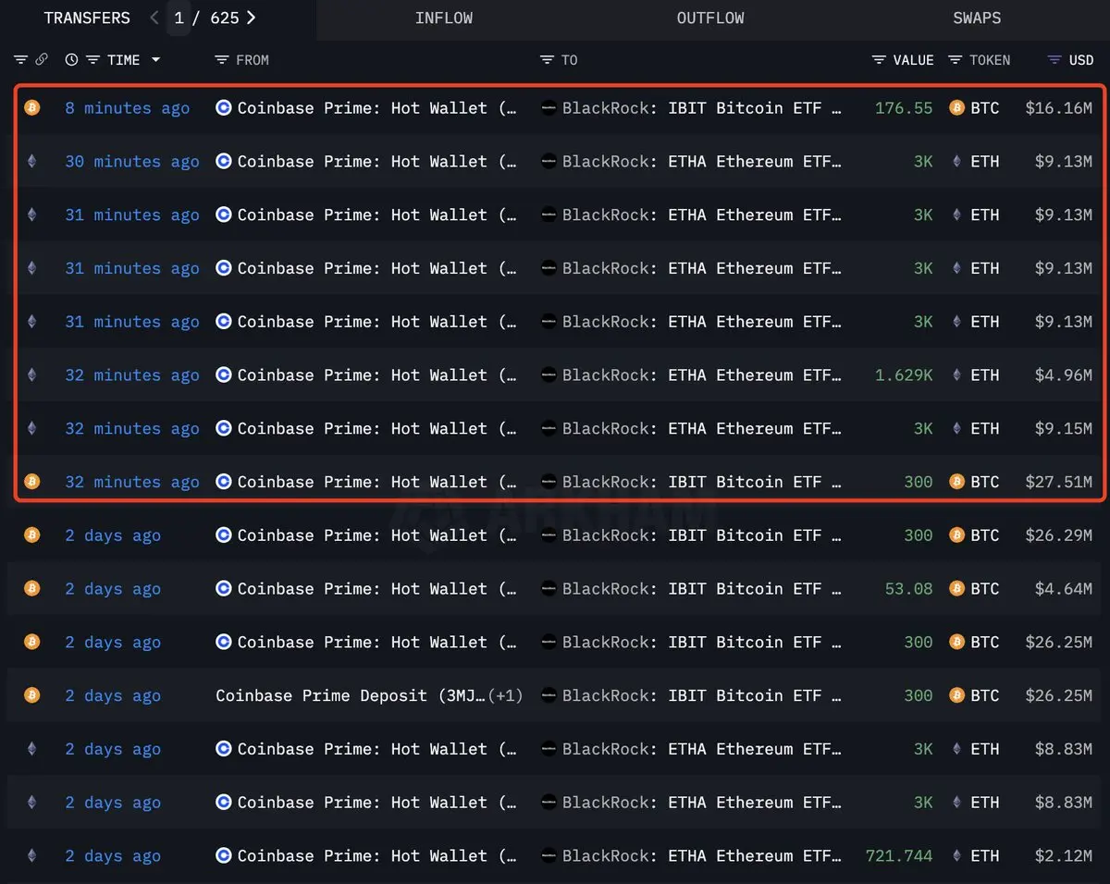Click the $16.16M USD amount
This screenshot has width=1110, height=884.
(x=1058, y=108)
